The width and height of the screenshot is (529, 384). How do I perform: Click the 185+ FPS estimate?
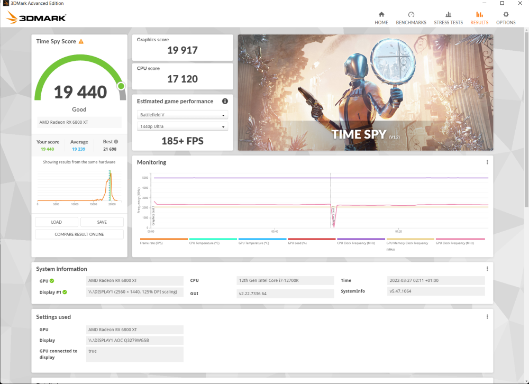click(x=183, y=141)
